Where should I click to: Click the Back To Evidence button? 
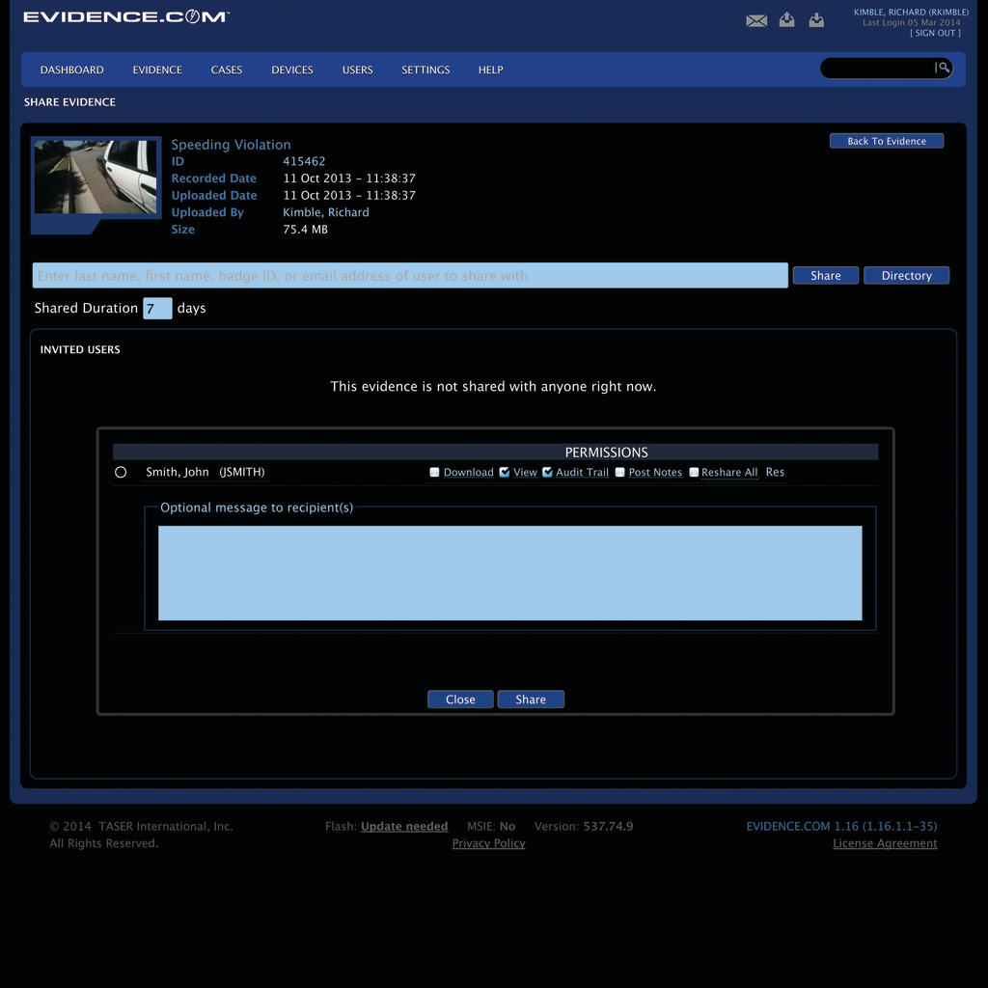pyautogui.click(x=886, y=141)
